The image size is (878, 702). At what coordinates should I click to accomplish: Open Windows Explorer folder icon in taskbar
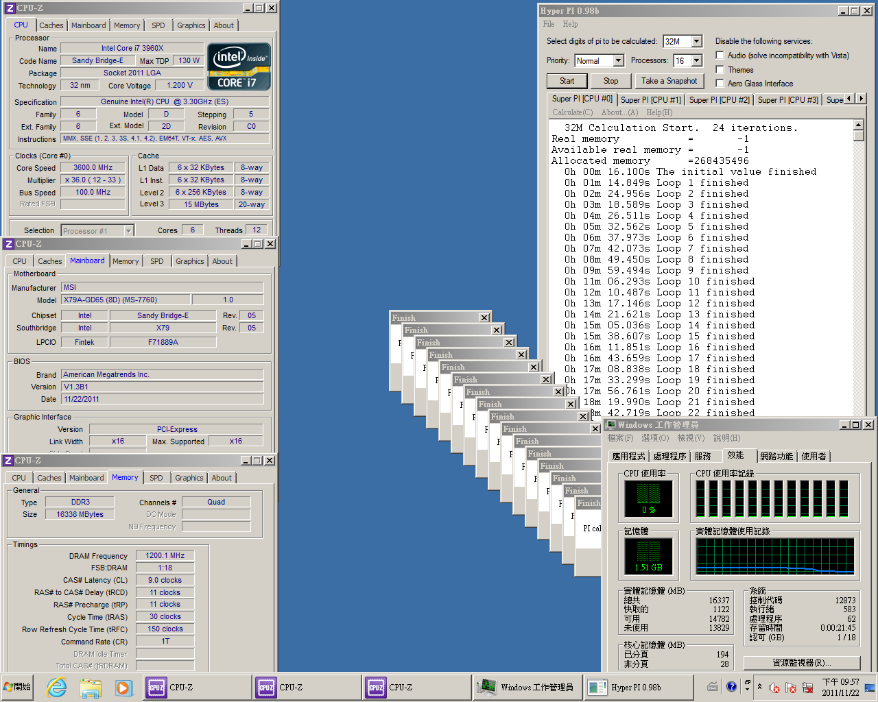click(x=90, y=687)
